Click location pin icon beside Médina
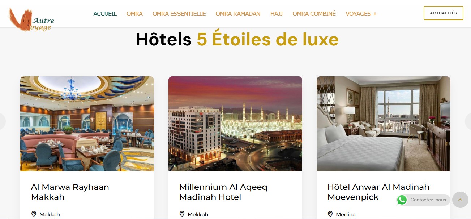Screen dimensions: 471x219 click(x=330, y=214)
